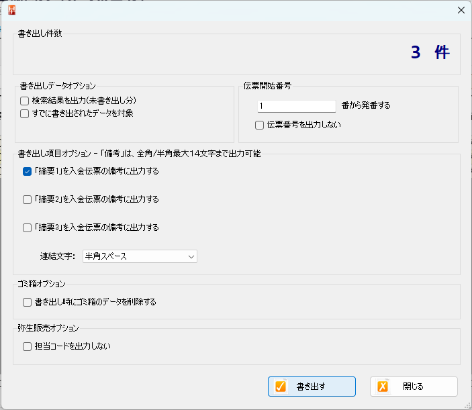Screen dimensions: 472x410
Task: Click the orange checkmark icon on 書き出す
Action: [x=281, y=387]
